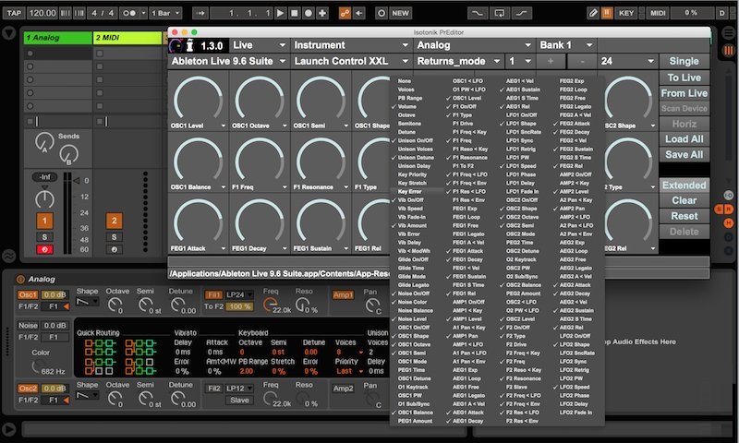Click the Single button in PrEditor
Screen dimensions: 739x443
(x=684, y=61)
